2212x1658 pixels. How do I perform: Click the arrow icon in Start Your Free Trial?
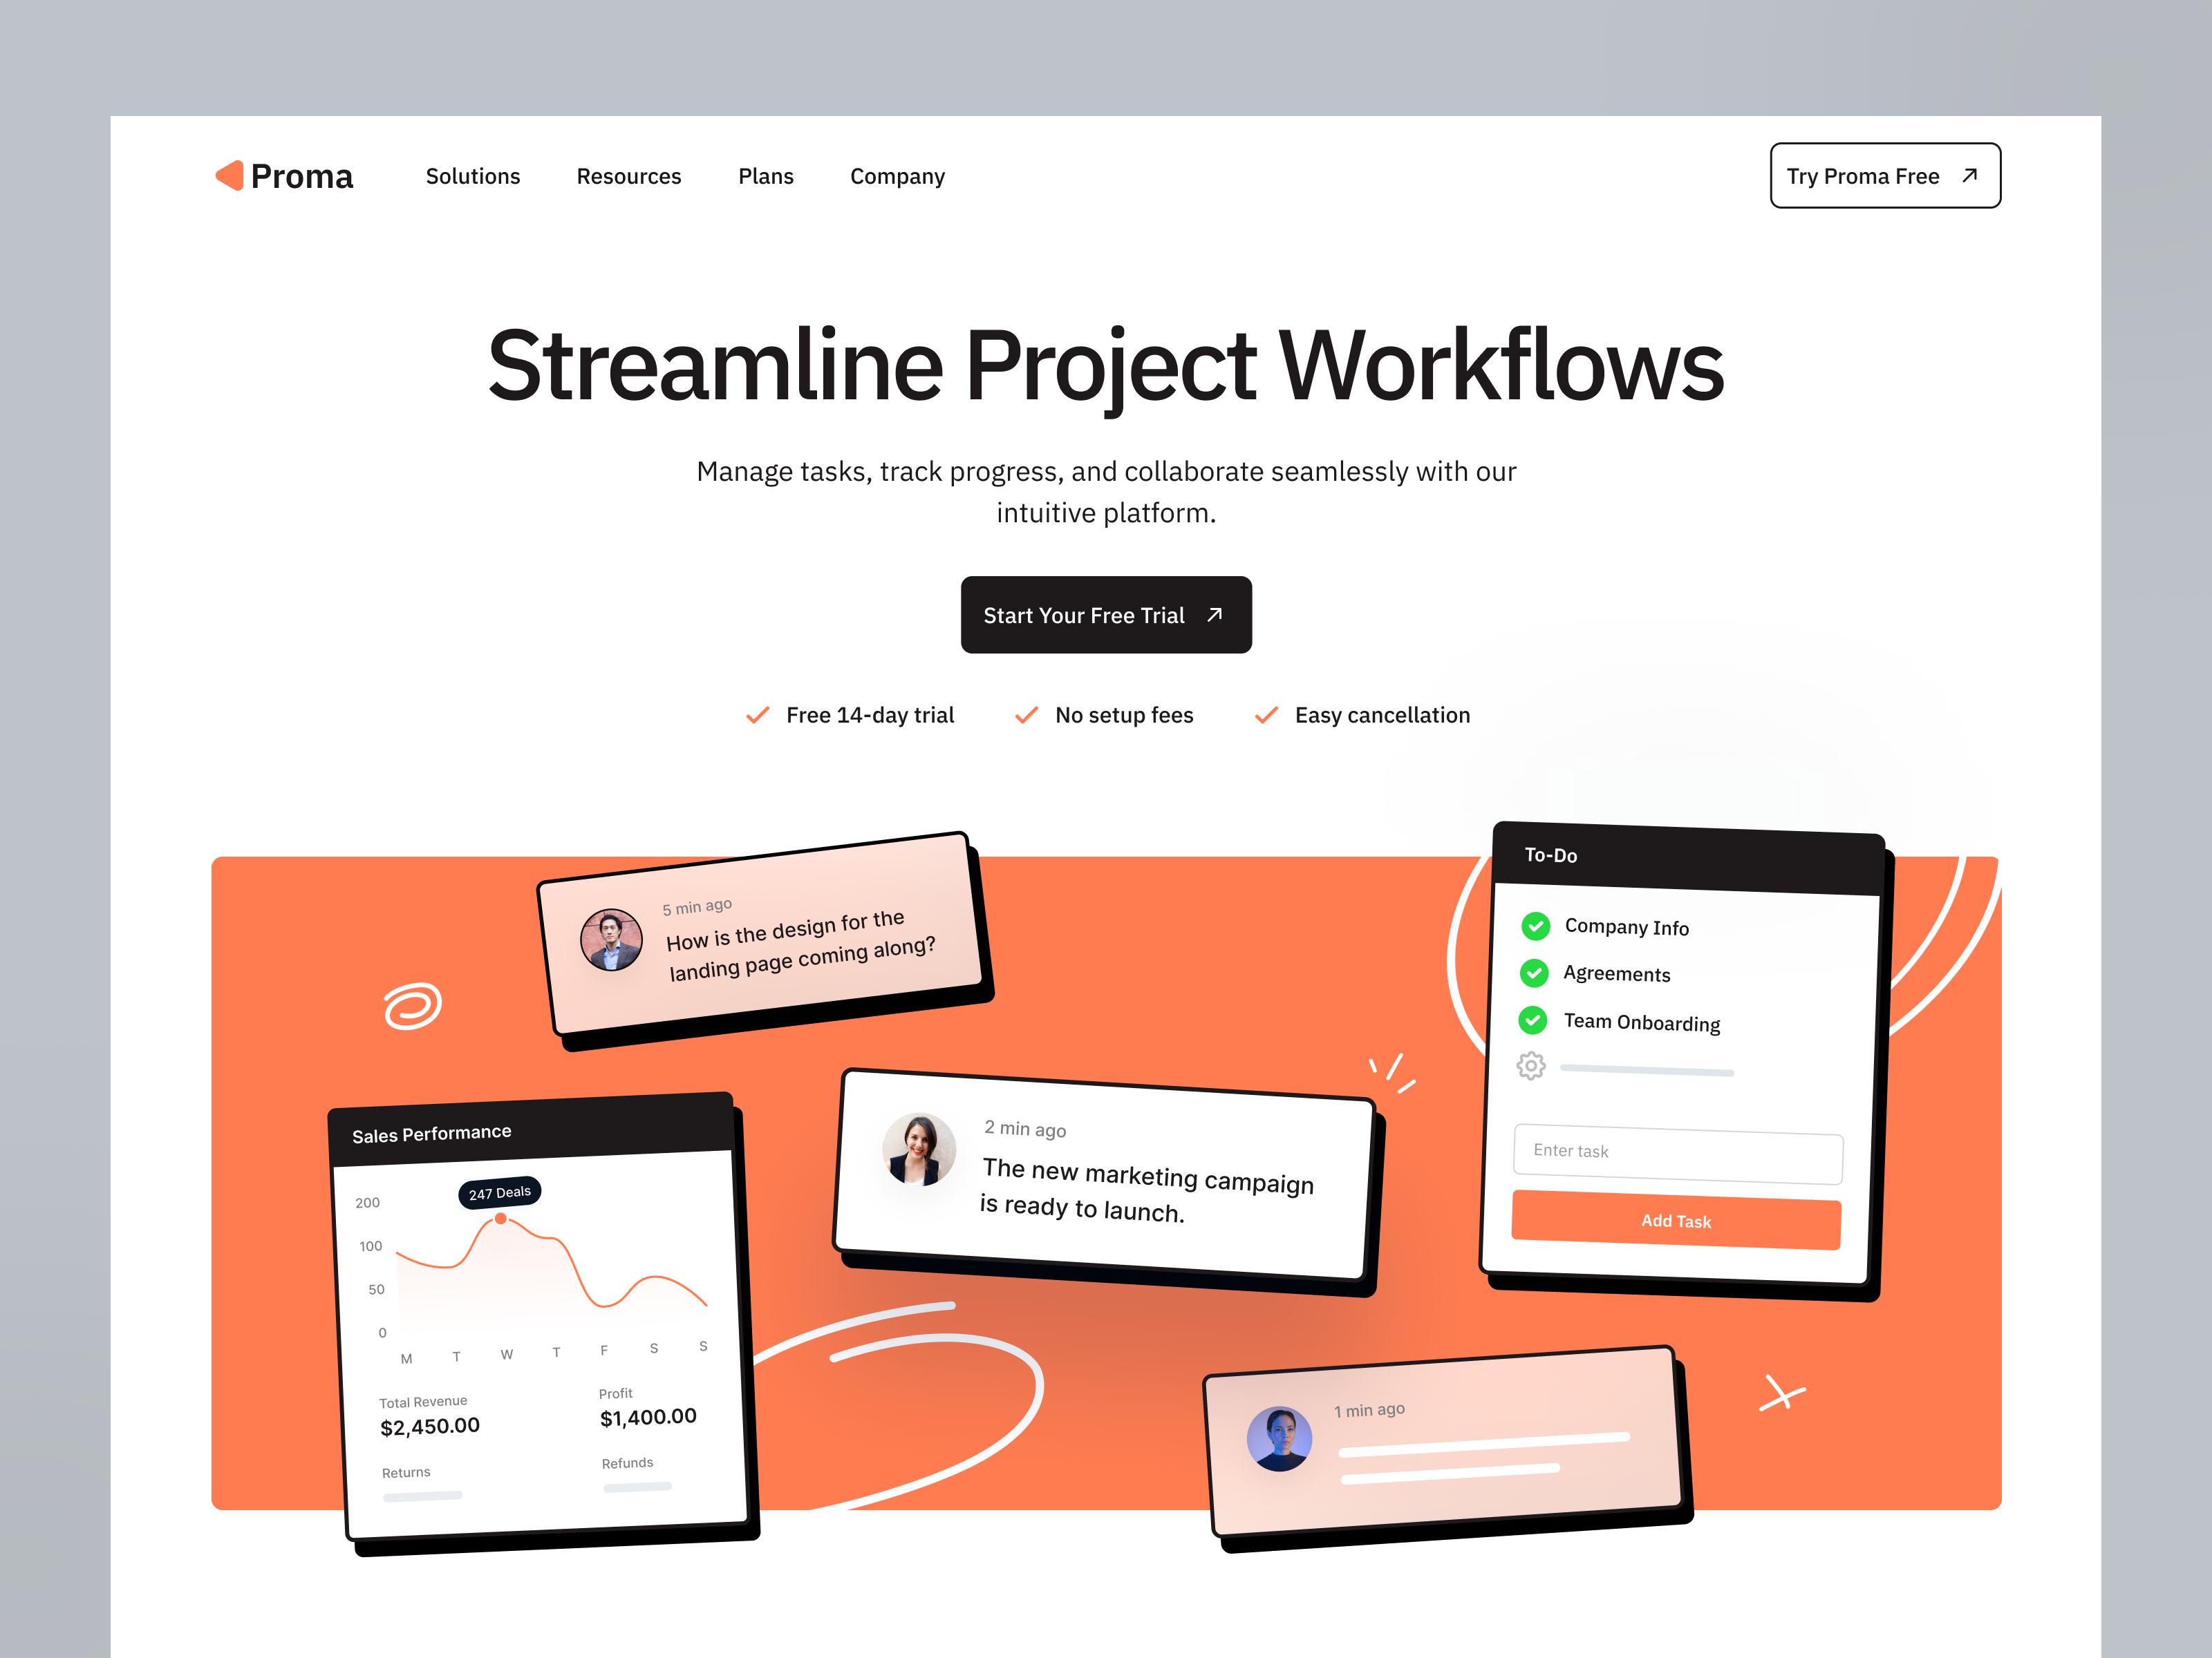1215,615
